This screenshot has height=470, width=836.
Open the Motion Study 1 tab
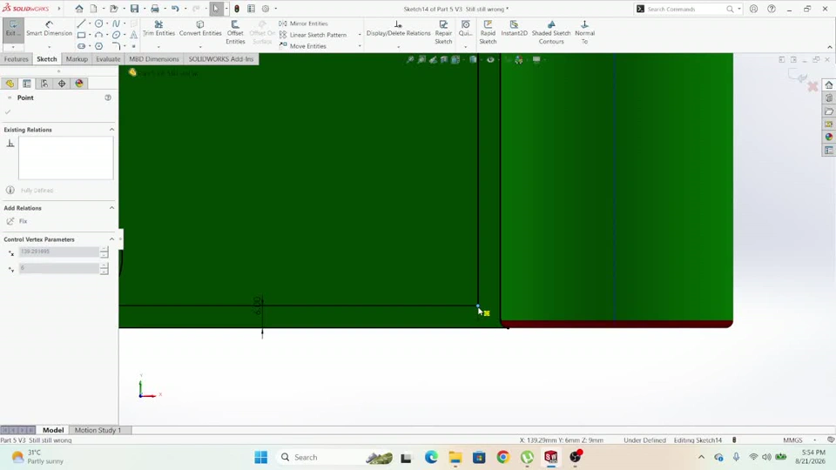click(x=98, y=430)
